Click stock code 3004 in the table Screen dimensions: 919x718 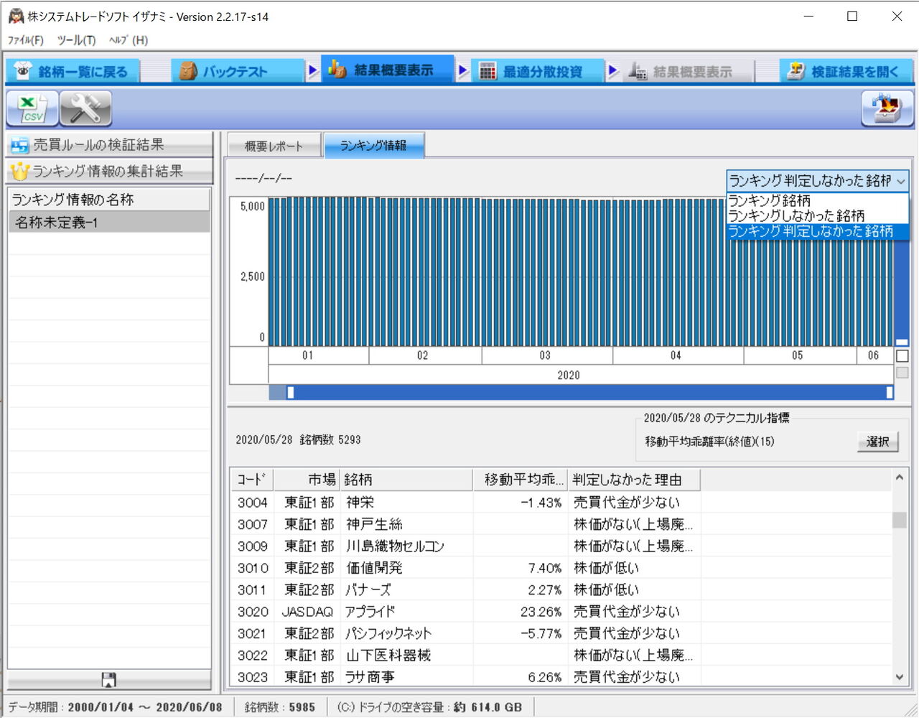coord(253,503)
